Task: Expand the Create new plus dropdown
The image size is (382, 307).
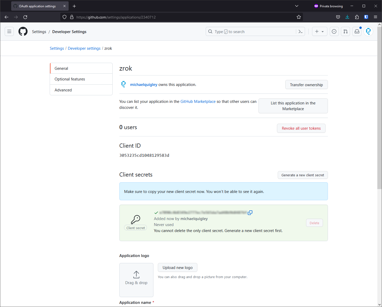Action: coord(319,32)
